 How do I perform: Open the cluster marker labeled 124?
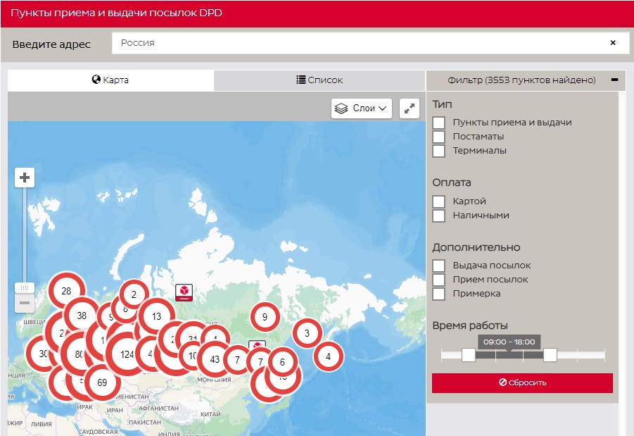coord(127,354)
